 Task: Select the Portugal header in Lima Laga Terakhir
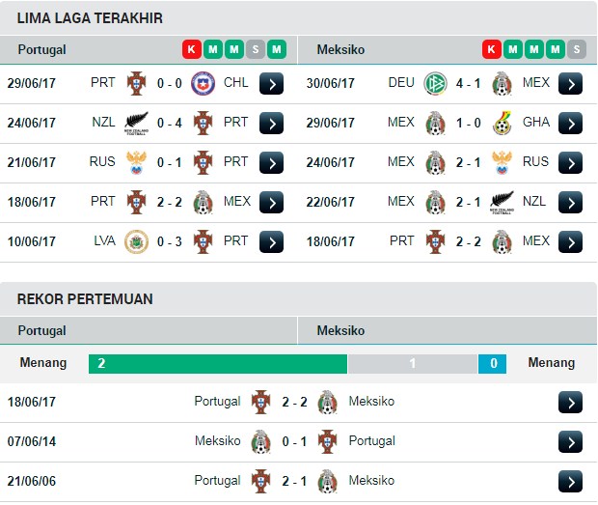click(x=41, y=49)
